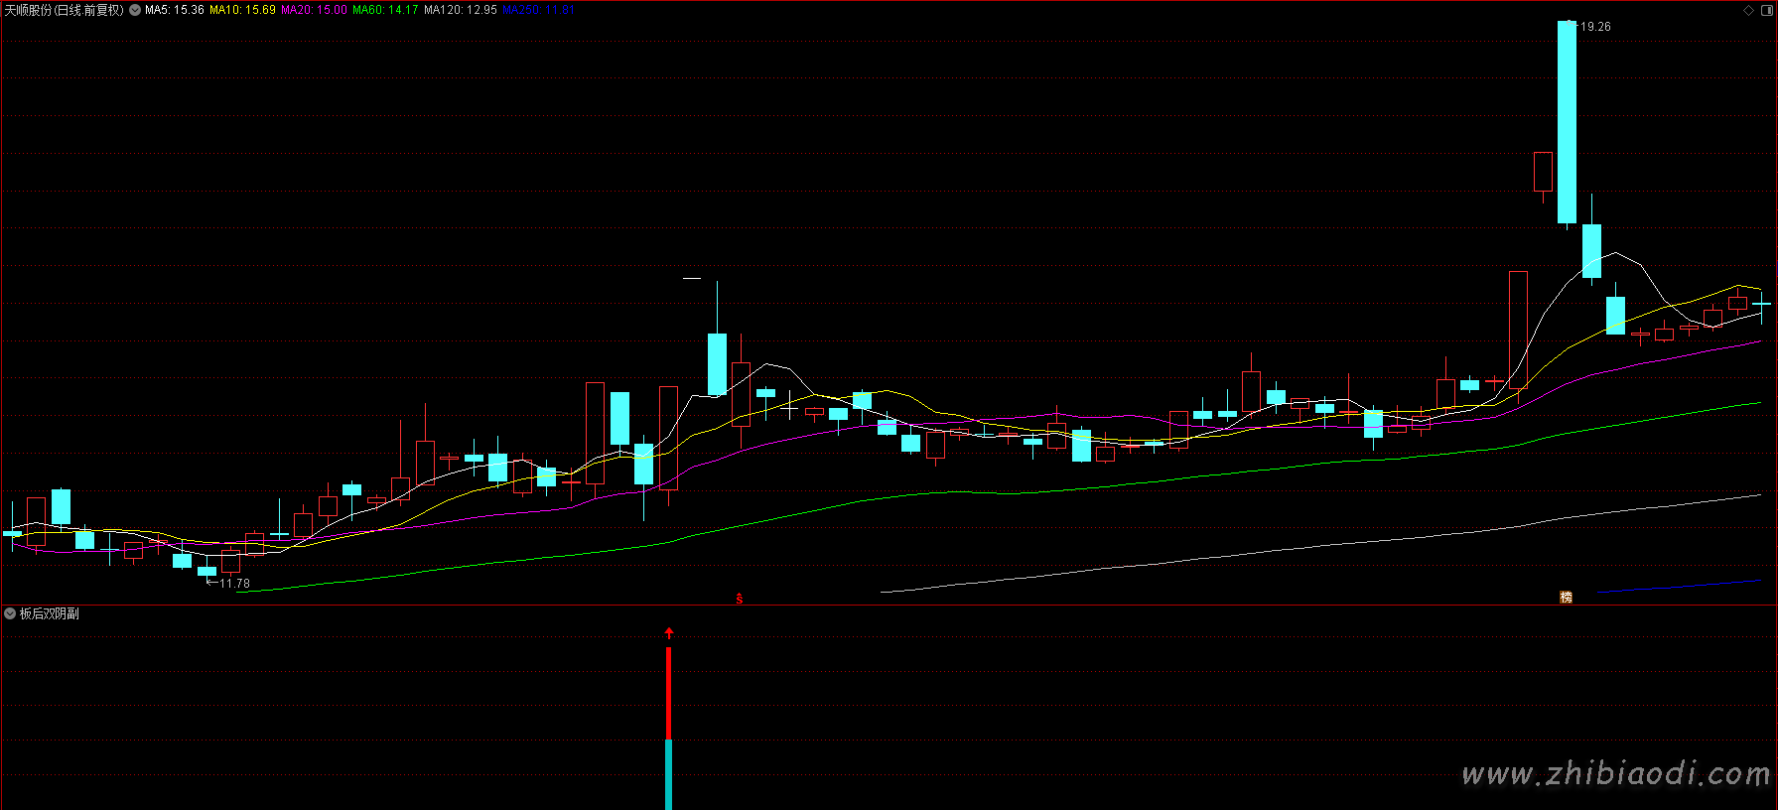Viewport: 1778px width, 810px height.
Task: Click the magenta MA20 label
Action: [x=314, y=10]
